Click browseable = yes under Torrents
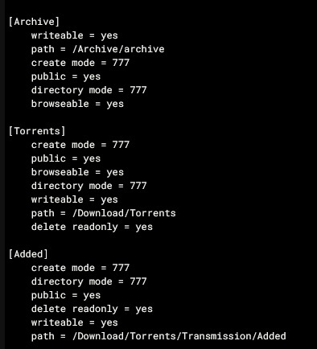Image resolution: width=317 pixels, height=349 pixels. coord(77,172)
